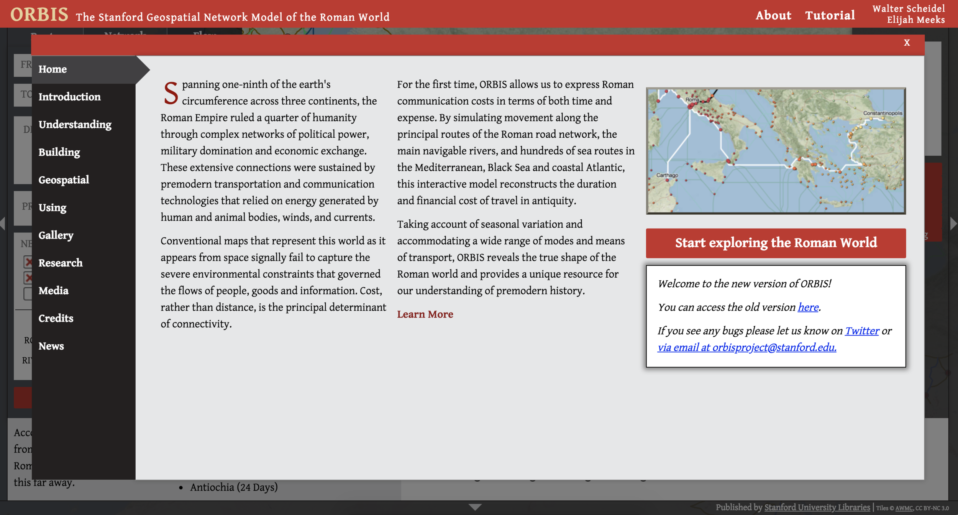
Task: Click the Roman map preview thumbnail
Action: tap(776, 150)
